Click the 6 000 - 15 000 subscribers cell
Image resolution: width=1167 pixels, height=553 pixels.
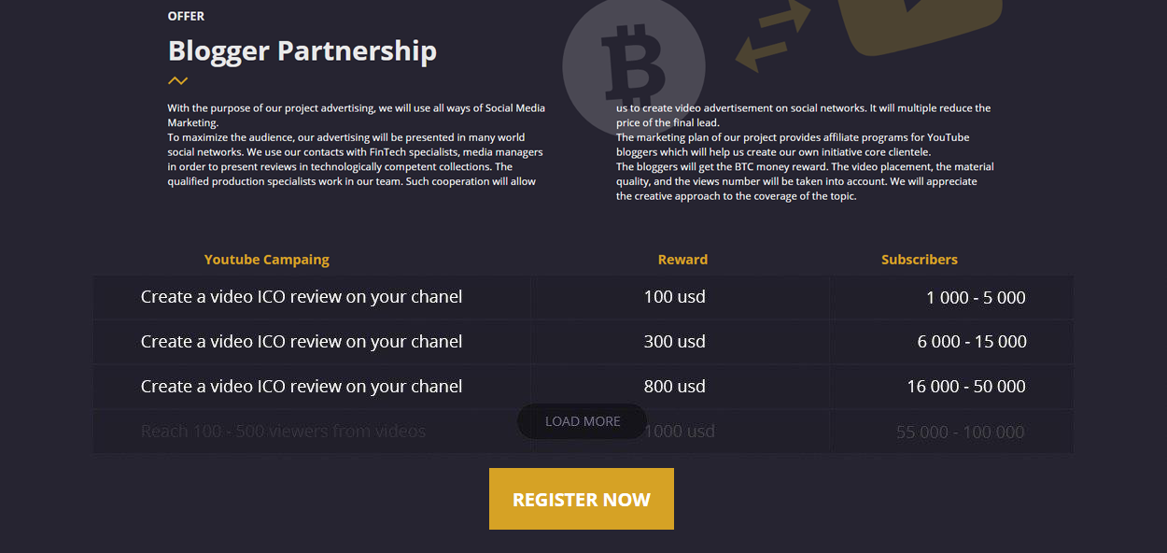click(x=972, y=342)
